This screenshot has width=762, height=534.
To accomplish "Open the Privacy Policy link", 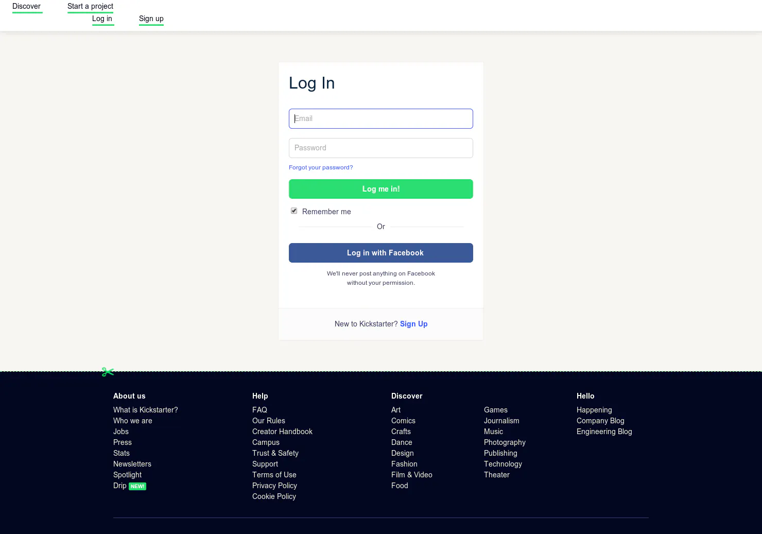I will (x=274, y=486).
